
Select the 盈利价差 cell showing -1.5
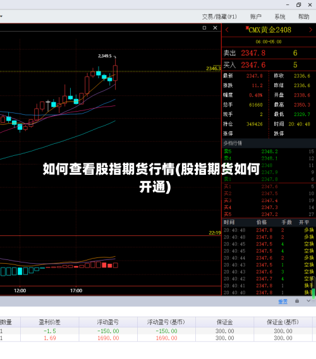pyautogui.click(x=50, y=331)
